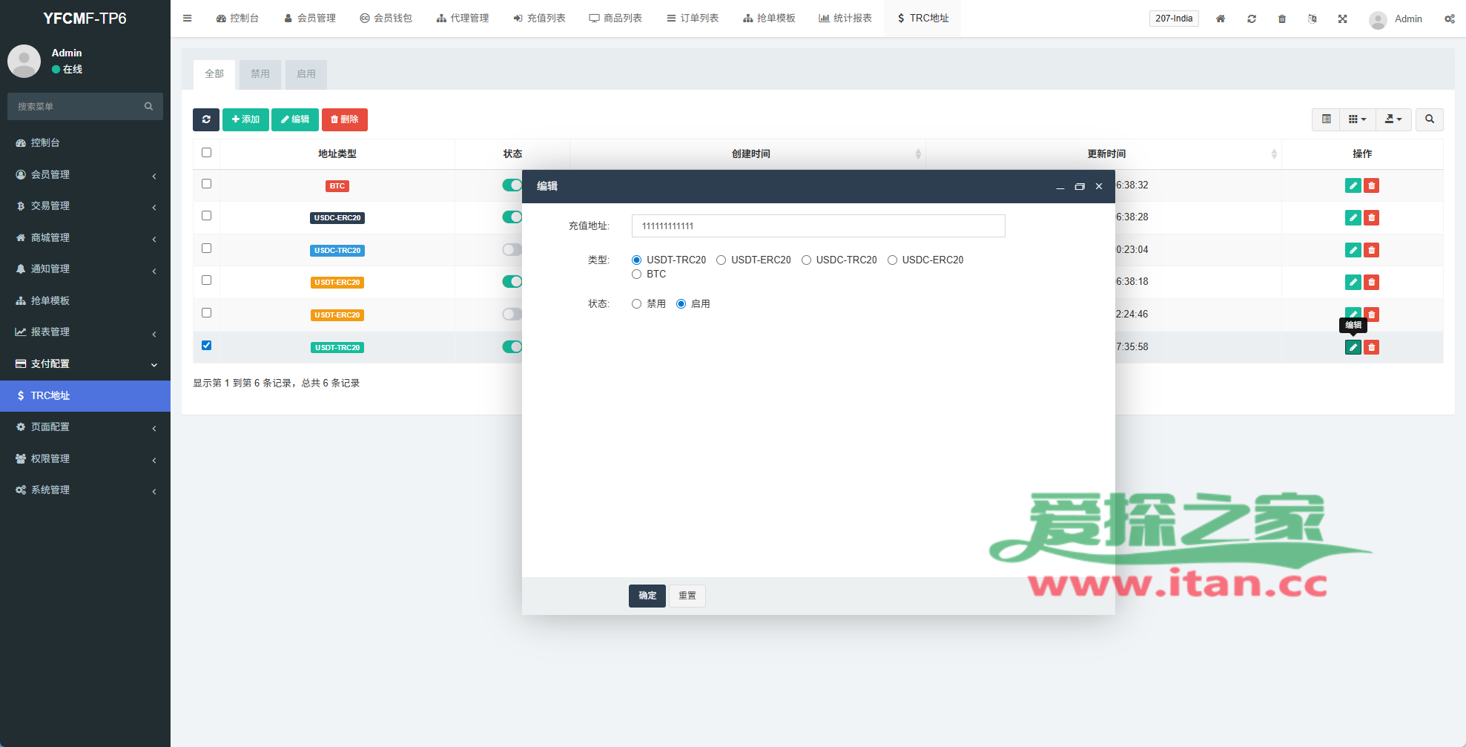Switch to the 禁用 filter tab
1466x747 pixels.
[260, 74]
